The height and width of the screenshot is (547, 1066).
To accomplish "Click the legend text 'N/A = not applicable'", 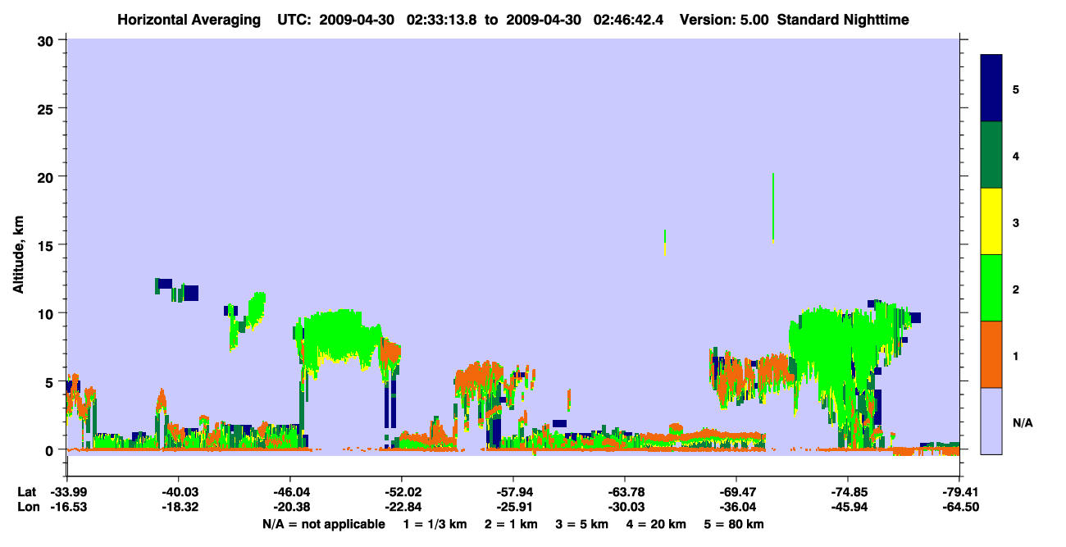I will click(323, 524).
